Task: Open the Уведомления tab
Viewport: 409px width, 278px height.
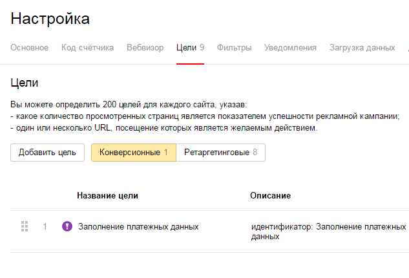Action: click(x=291, y=48)
